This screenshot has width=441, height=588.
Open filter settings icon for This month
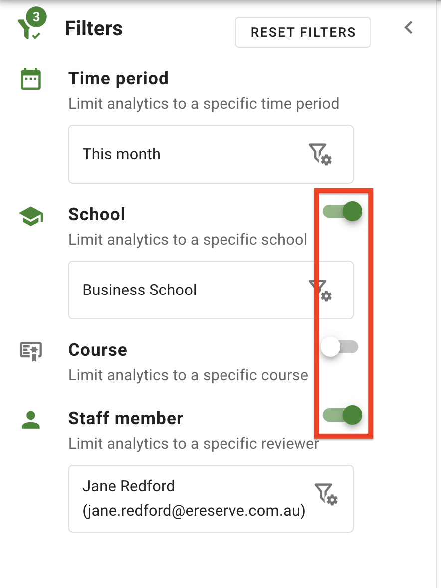(320, 154)
